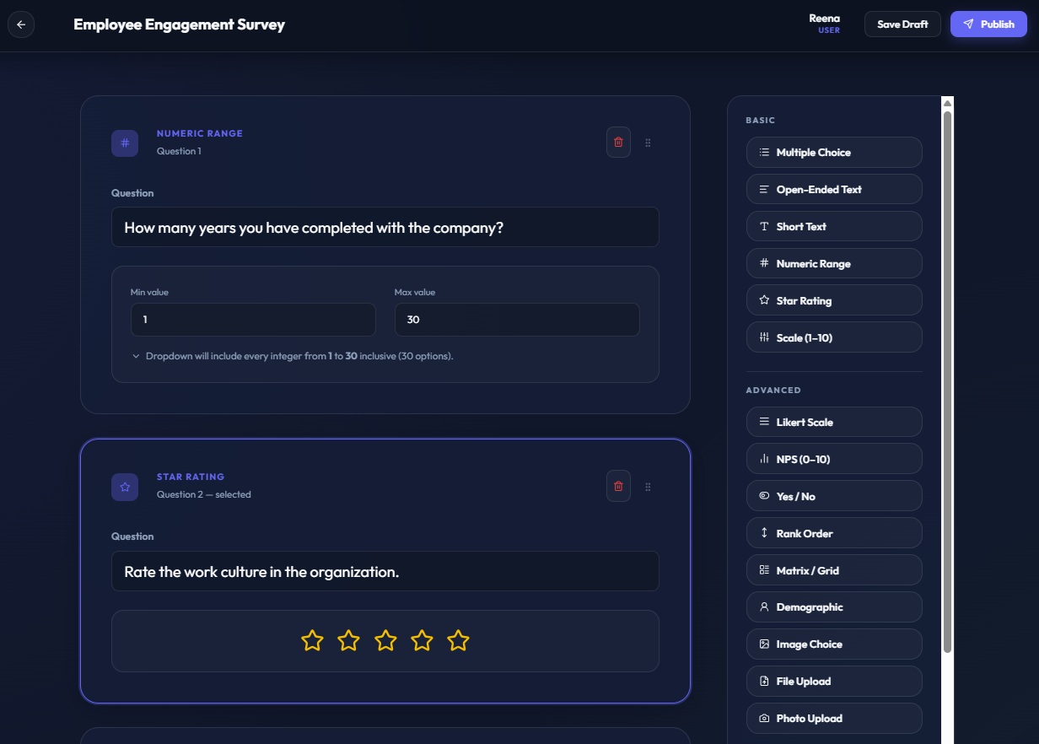Edit the Max value field
1039x744 pixels.
tap(517, 320)
